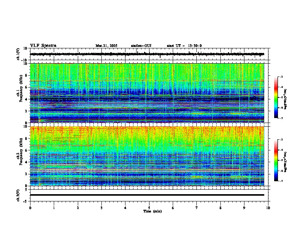Click time axis tick label "9"
Image resolution: width=302 pixels, height=233 pixels.
point(244,208)
